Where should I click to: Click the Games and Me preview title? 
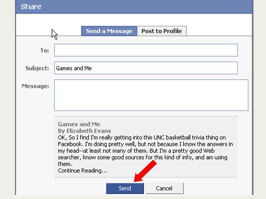point(79,124)
